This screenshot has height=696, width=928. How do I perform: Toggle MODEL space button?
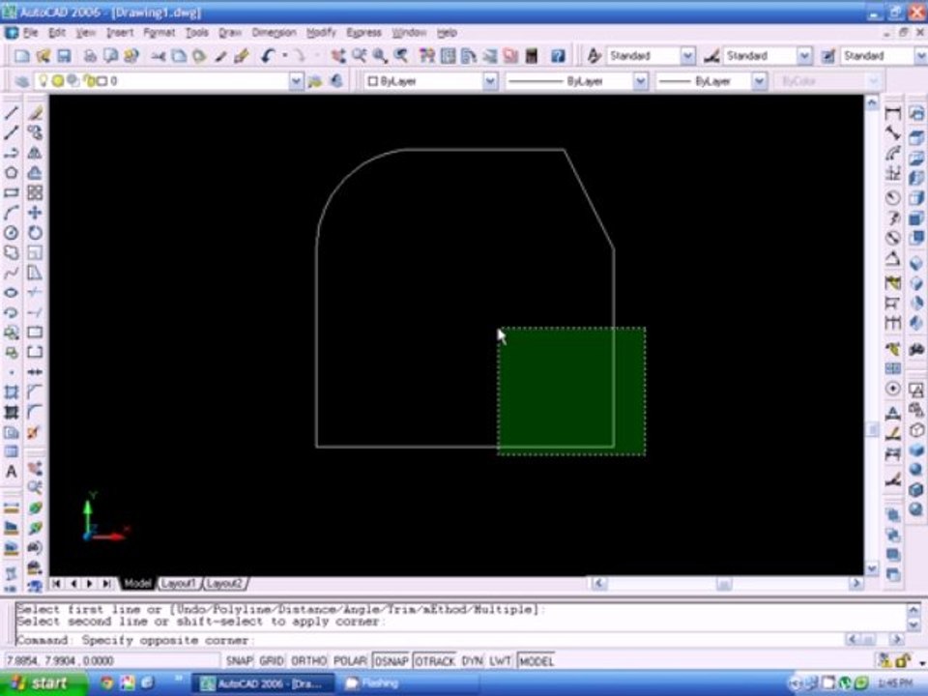point(536,660)
